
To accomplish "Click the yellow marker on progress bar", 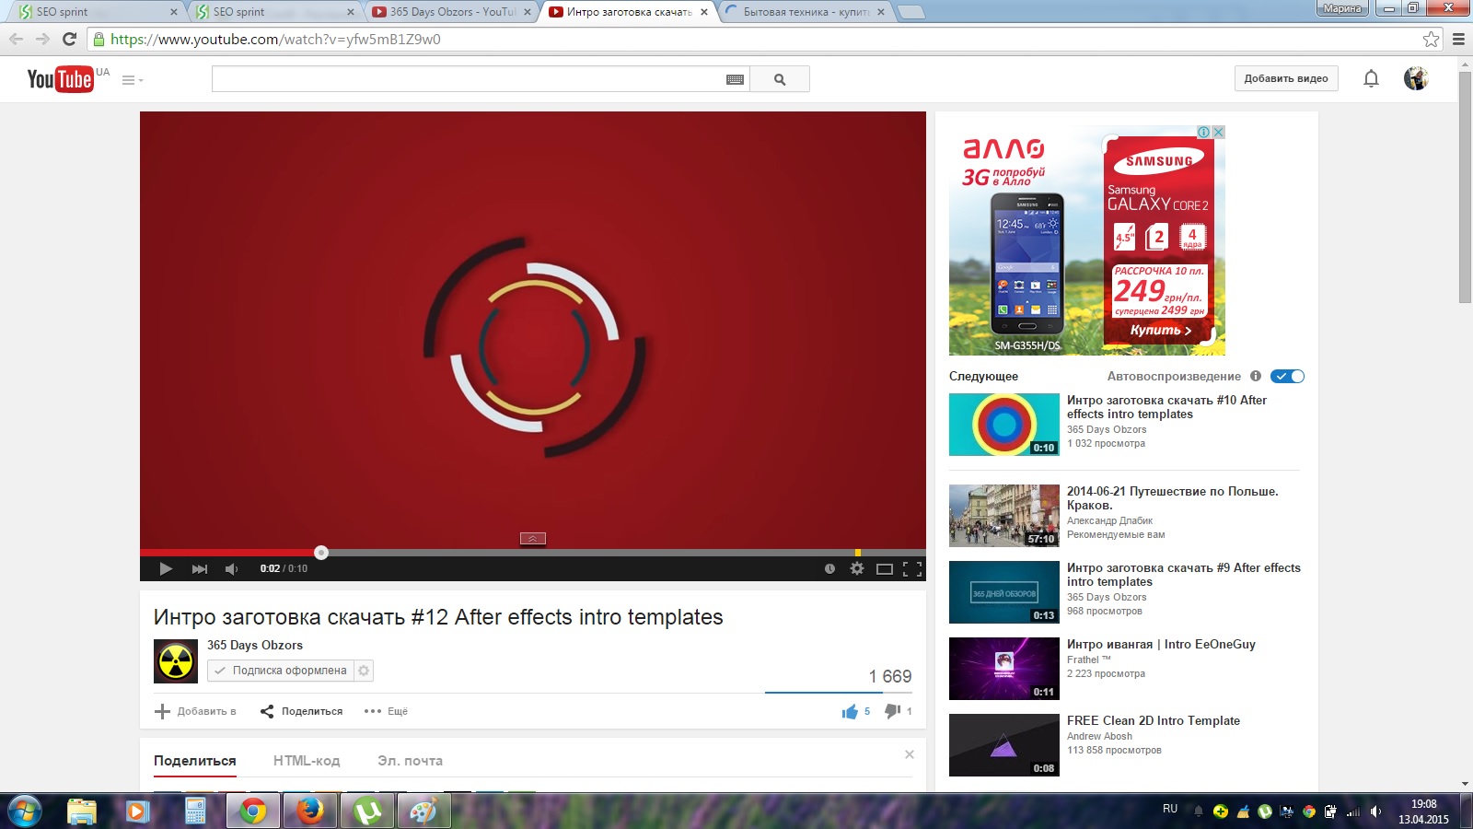I will point(858,553).
